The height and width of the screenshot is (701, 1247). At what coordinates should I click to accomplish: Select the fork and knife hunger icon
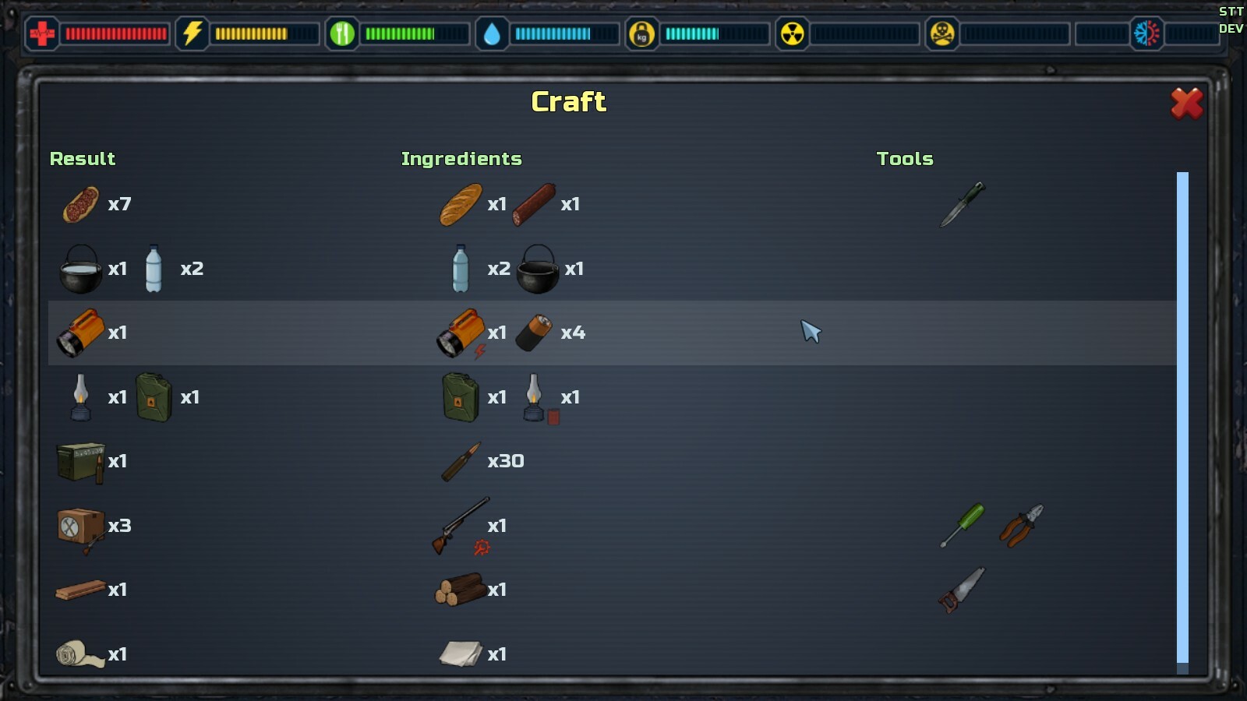click(x=342, y=33)
